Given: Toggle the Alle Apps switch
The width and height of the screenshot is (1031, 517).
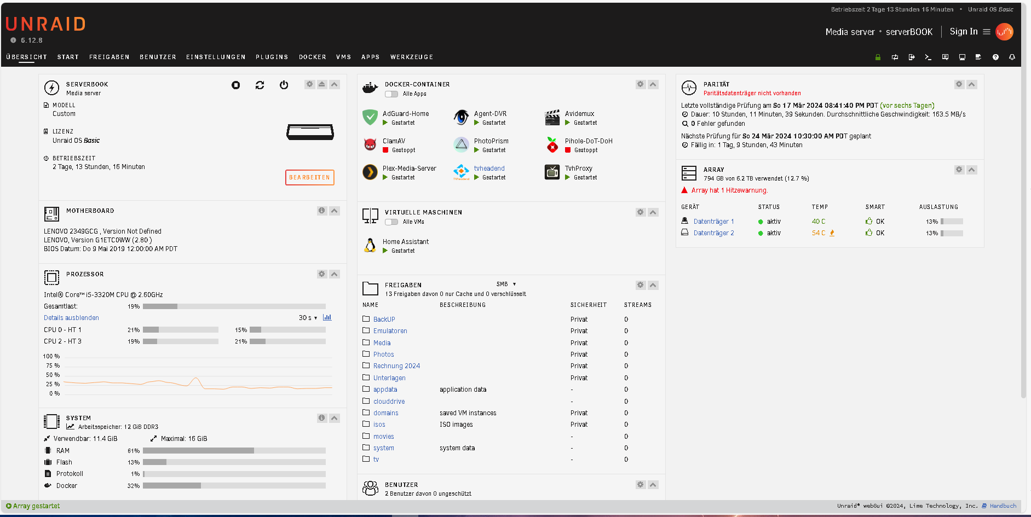Looking at the screenshot, I should pos(391,94).
